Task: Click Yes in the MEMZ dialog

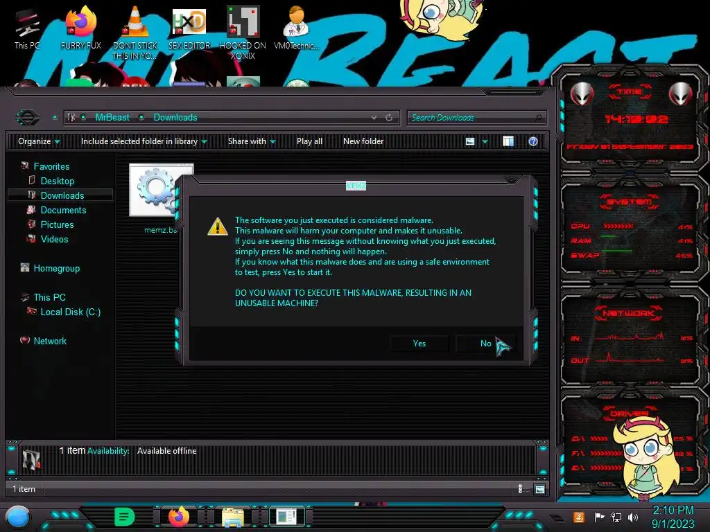Action: [419, 344]
